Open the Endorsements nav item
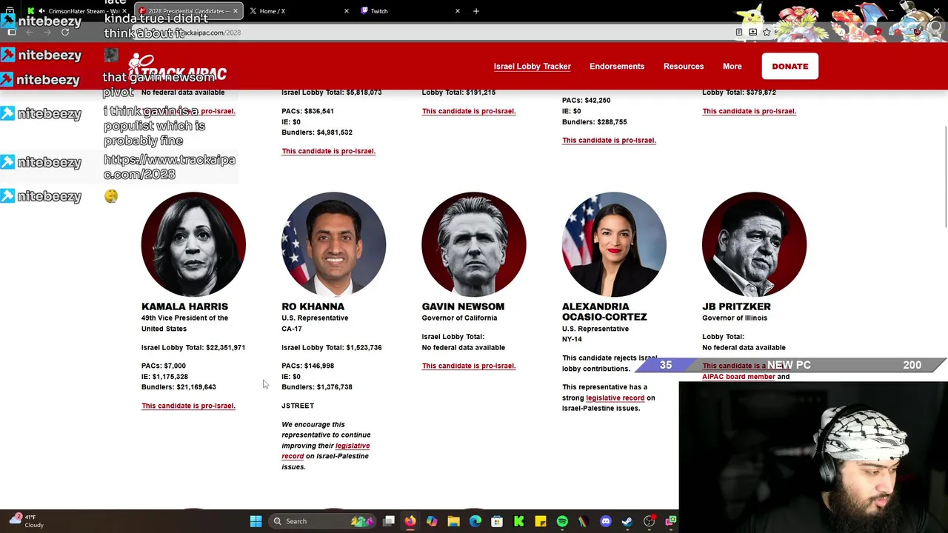 pos(617,67)
